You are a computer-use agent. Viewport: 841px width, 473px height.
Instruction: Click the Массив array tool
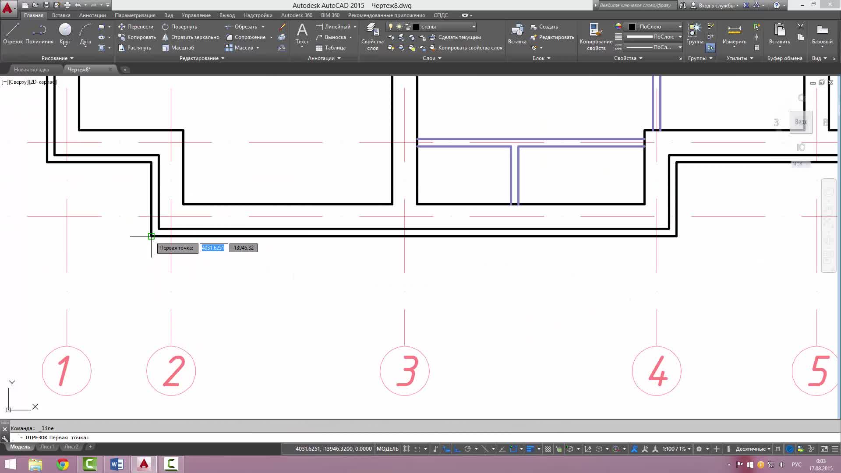tap(240, 48)
